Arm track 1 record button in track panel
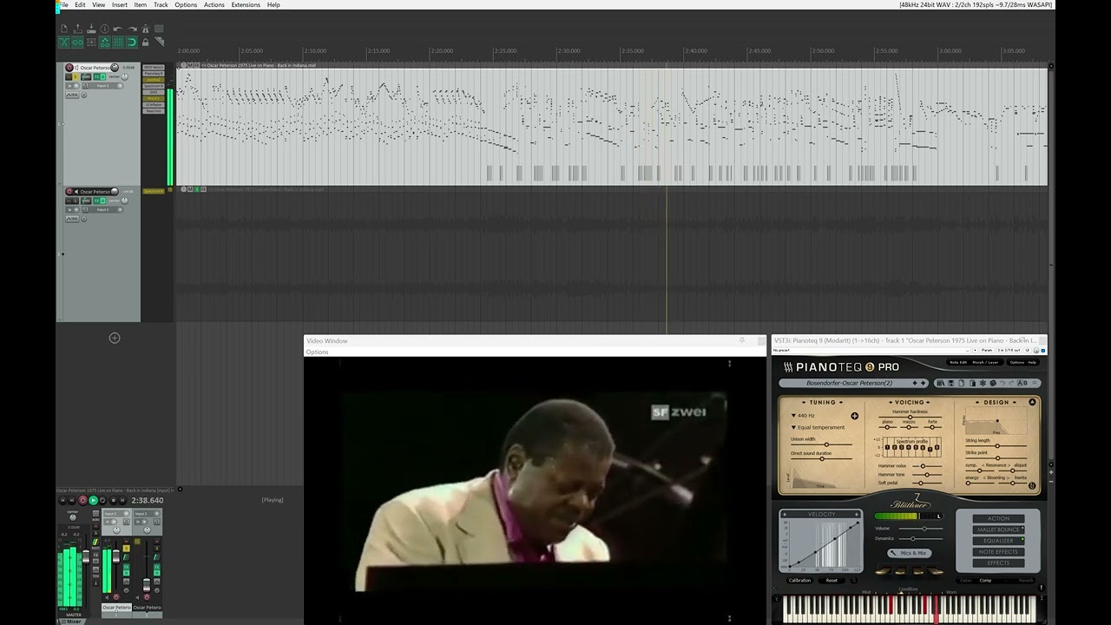 [x=69, y=68]
